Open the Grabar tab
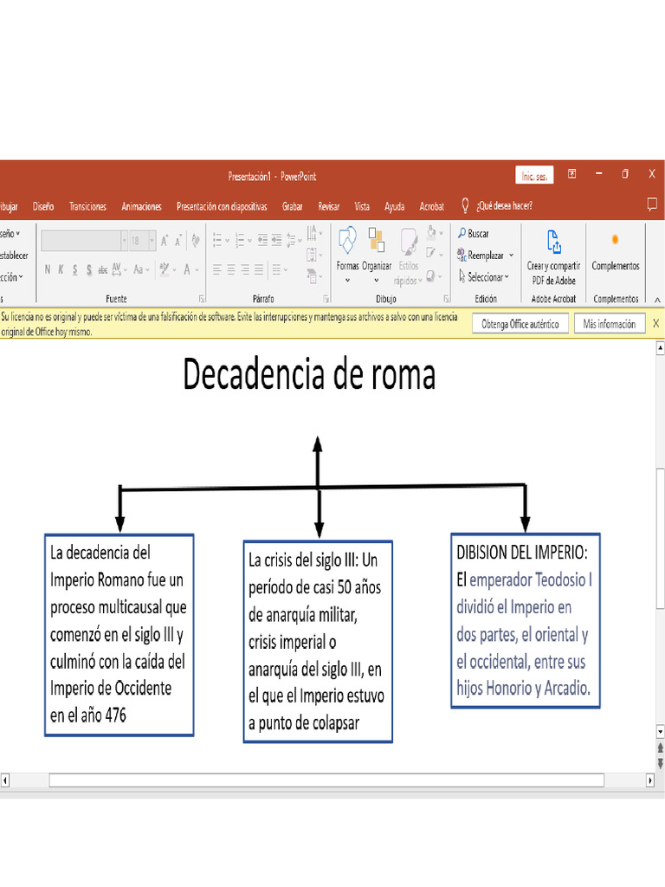The height and width of the screenshot is (887, 665). tap(293, 206)
